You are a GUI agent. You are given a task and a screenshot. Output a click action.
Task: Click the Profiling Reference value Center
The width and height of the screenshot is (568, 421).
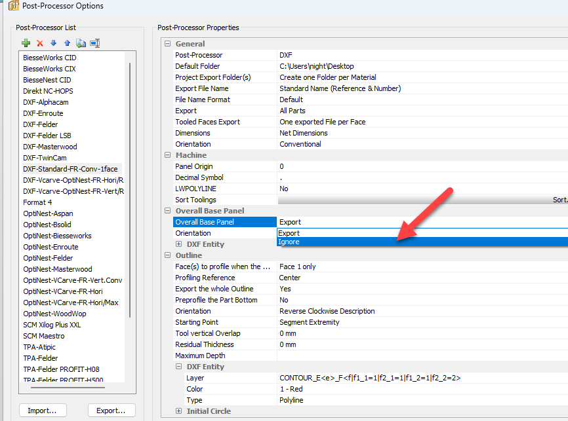[290, 278]
